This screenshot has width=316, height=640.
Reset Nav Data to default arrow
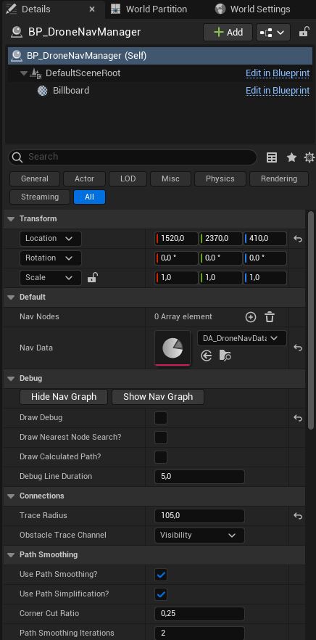[x=298, y=348]
